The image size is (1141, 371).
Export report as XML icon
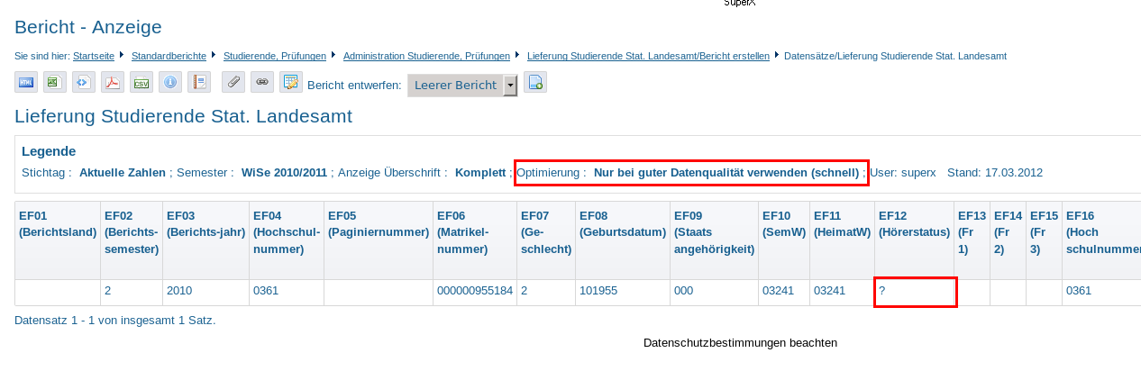(84, 82)
